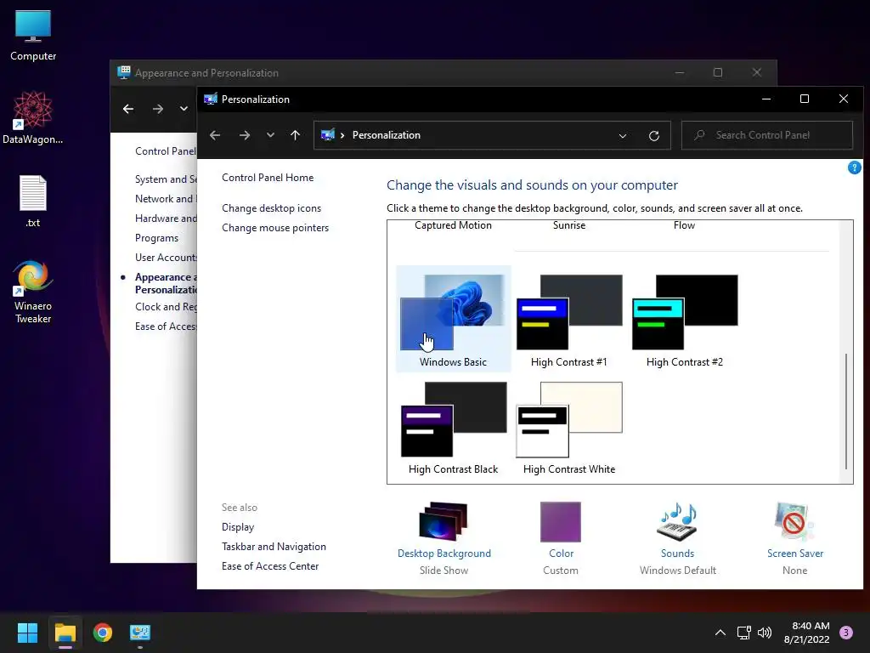Click the Sounds link text
Screen dimensions: 870x653
(677, 554)
